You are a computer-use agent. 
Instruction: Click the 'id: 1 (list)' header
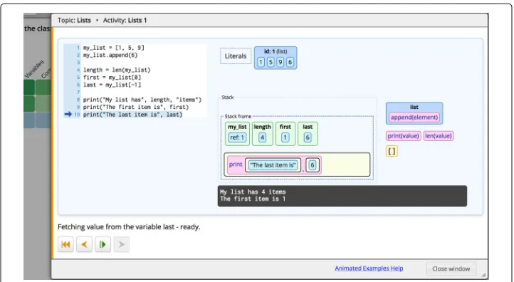(x=276, y=51)
